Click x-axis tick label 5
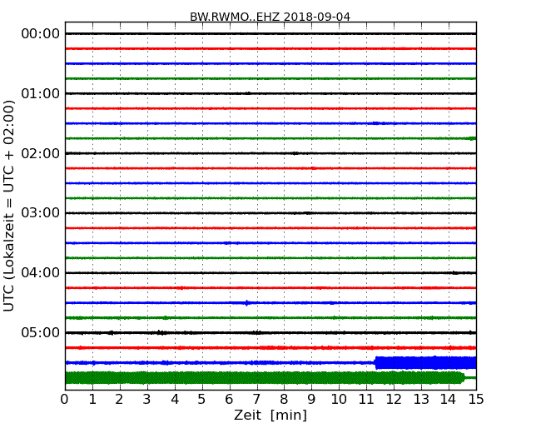The height and width of the screenshot is (433, 541). pos(202,400)
